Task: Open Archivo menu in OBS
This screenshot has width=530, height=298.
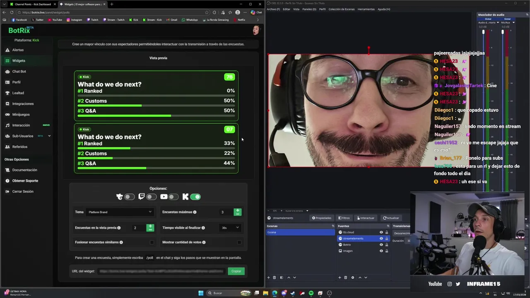Action: [273, 9]
